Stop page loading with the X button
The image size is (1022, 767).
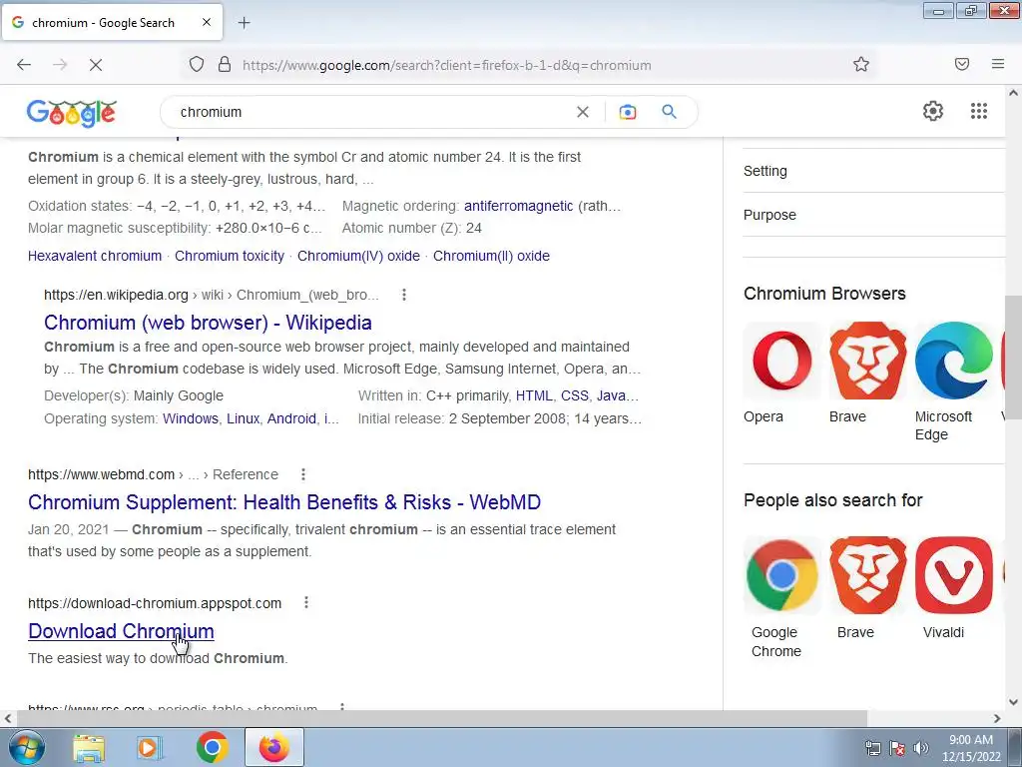(x=95, y=65)
